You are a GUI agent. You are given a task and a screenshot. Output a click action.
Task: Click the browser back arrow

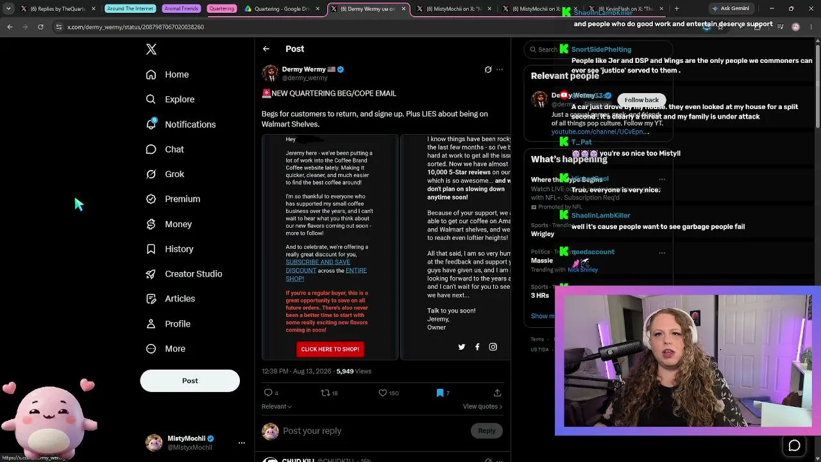click(10, 27)
